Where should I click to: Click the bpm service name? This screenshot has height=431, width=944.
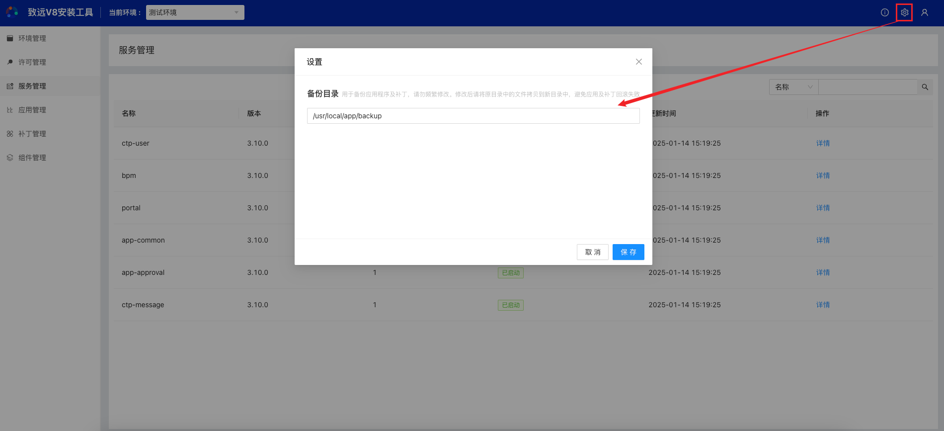tap(129, 175)
